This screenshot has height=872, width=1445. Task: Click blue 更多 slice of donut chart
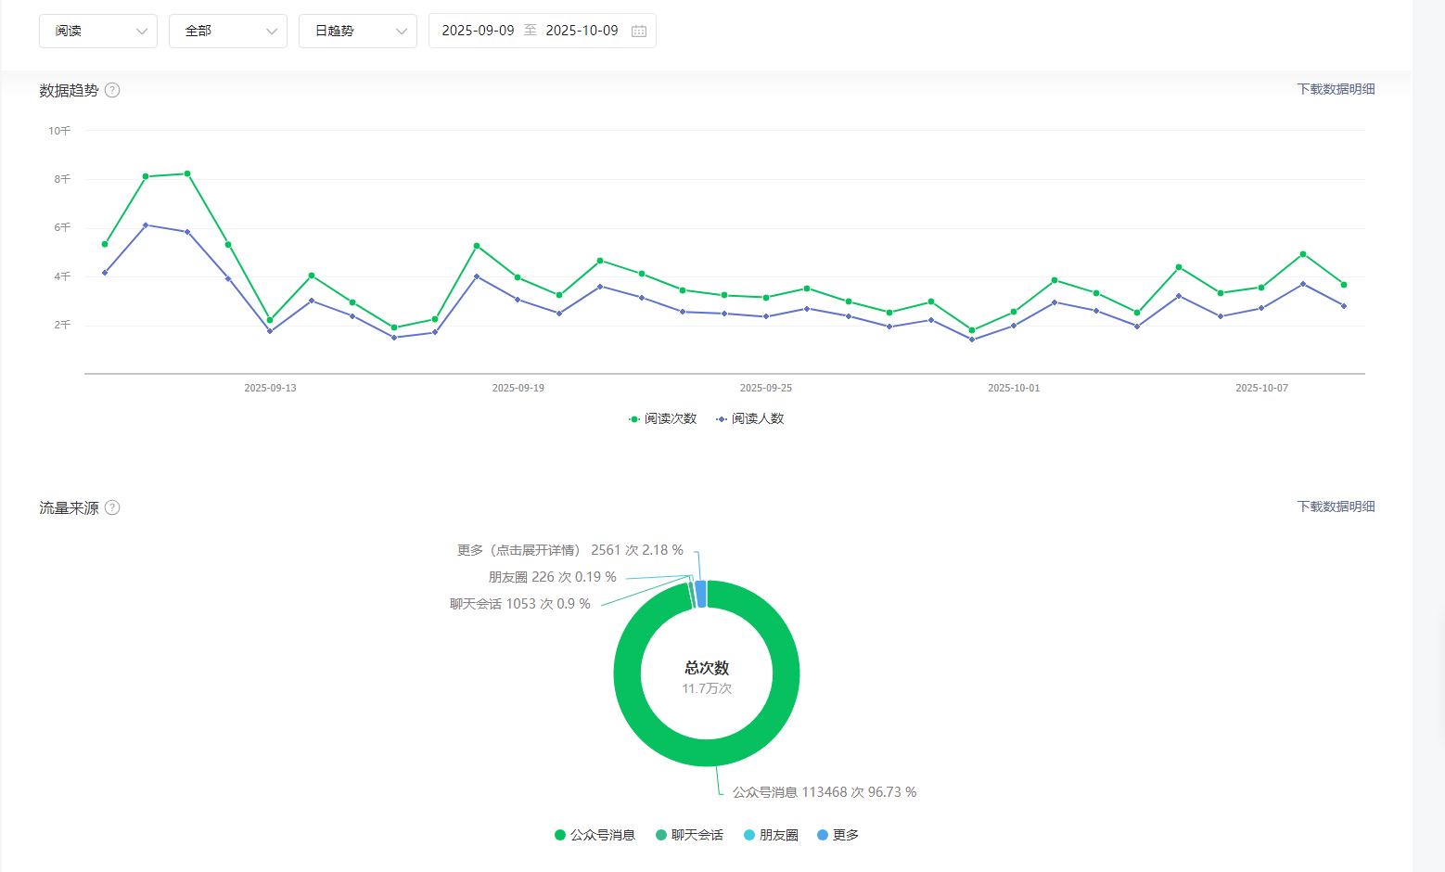click(x=701, y=594)
